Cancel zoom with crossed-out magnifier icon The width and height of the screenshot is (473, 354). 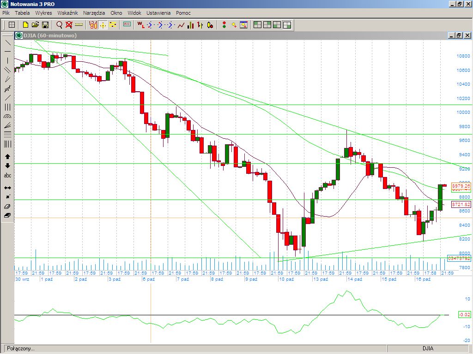pyautogui.click(x=69, y=25)
